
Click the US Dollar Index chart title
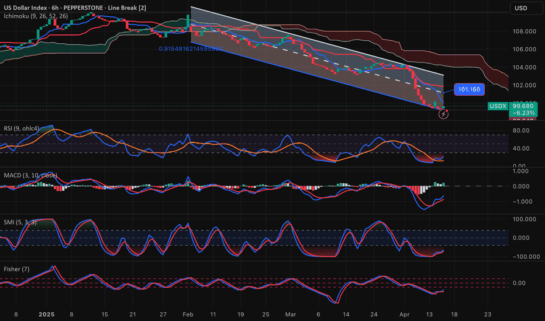tap(75, 8)
